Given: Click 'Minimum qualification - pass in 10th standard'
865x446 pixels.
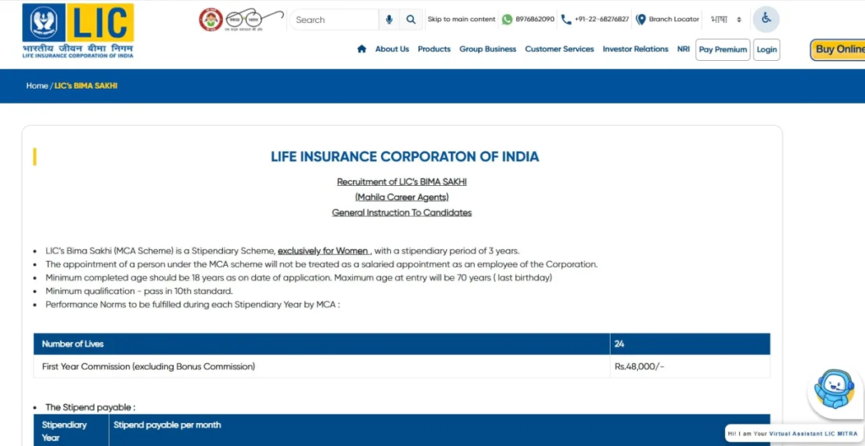Looking at the screenshot, I should tap(139, 291).
